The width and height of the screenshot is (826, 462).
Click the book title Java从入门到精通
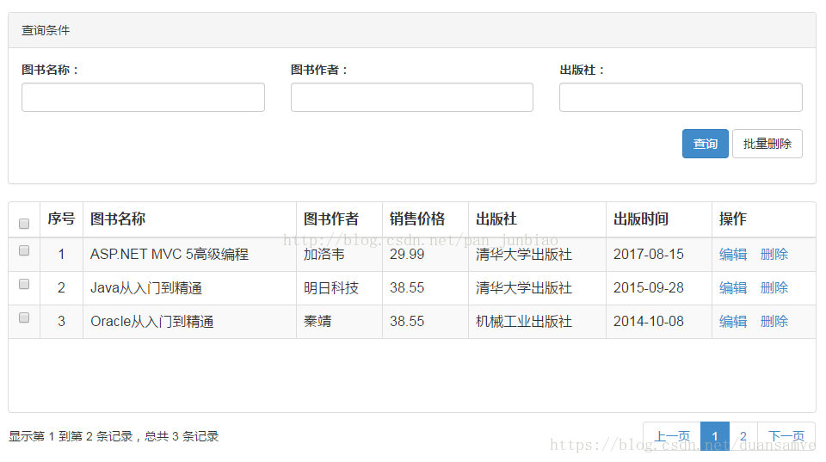click(146, 288)
